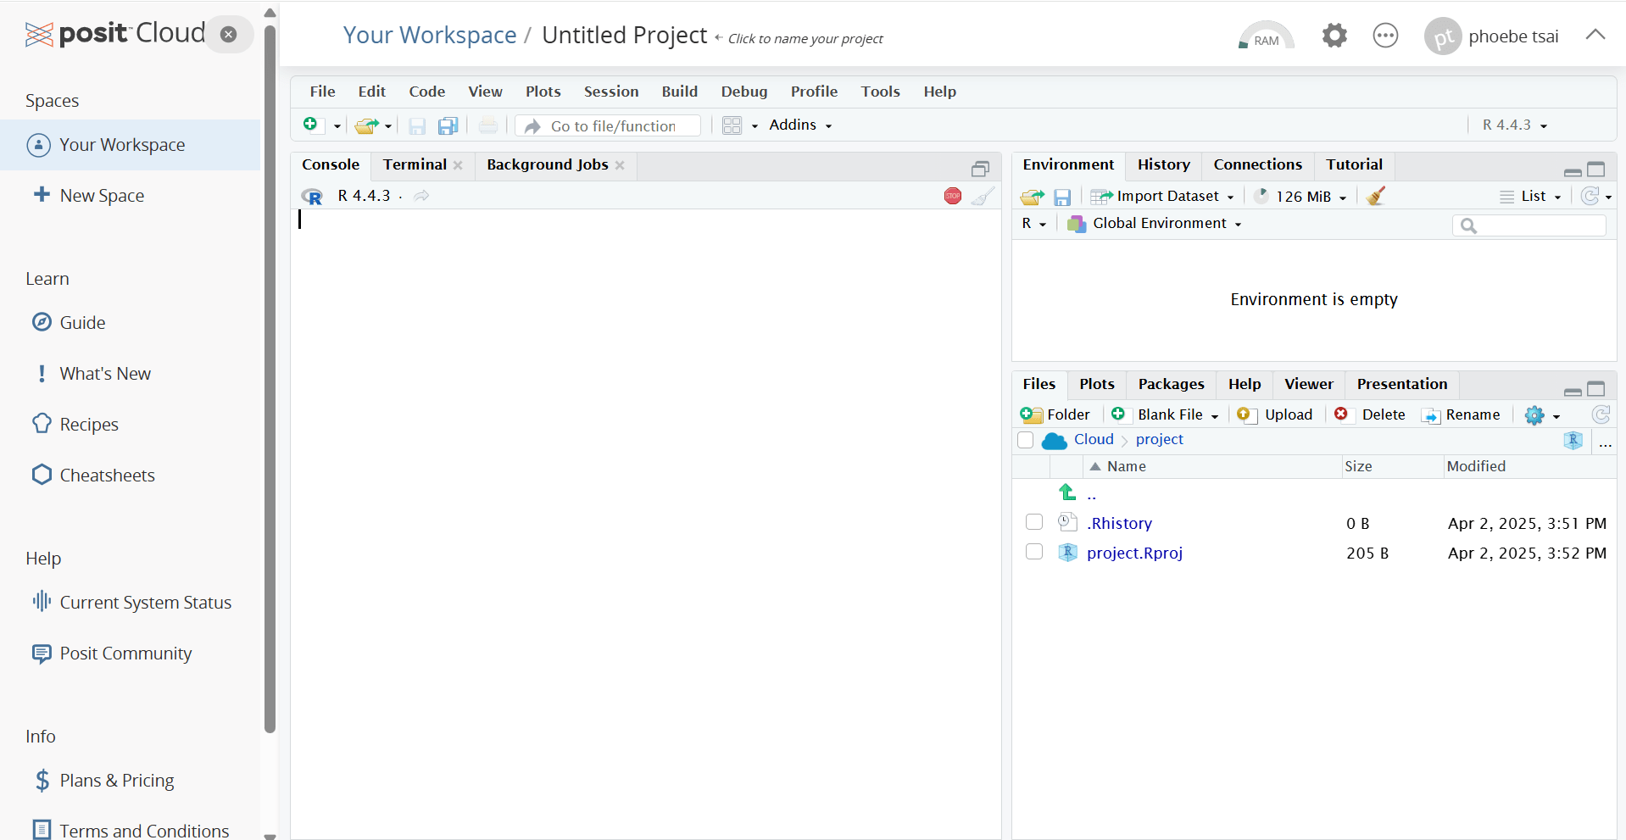The height and width of the screenshot is (840, 1626).
Task: Click the load workspace icon in Environment
Action: (x=1032, y=197)
